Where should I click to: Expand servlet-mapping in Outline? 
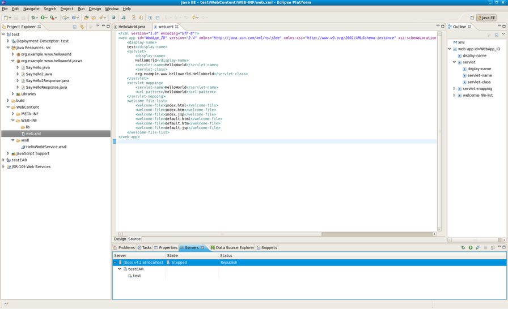pyautogui.click(x=454, y=89)
